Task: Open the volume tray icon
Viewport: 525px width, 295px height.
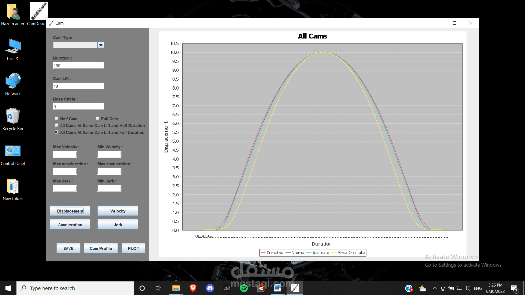Action: point(468,288)
